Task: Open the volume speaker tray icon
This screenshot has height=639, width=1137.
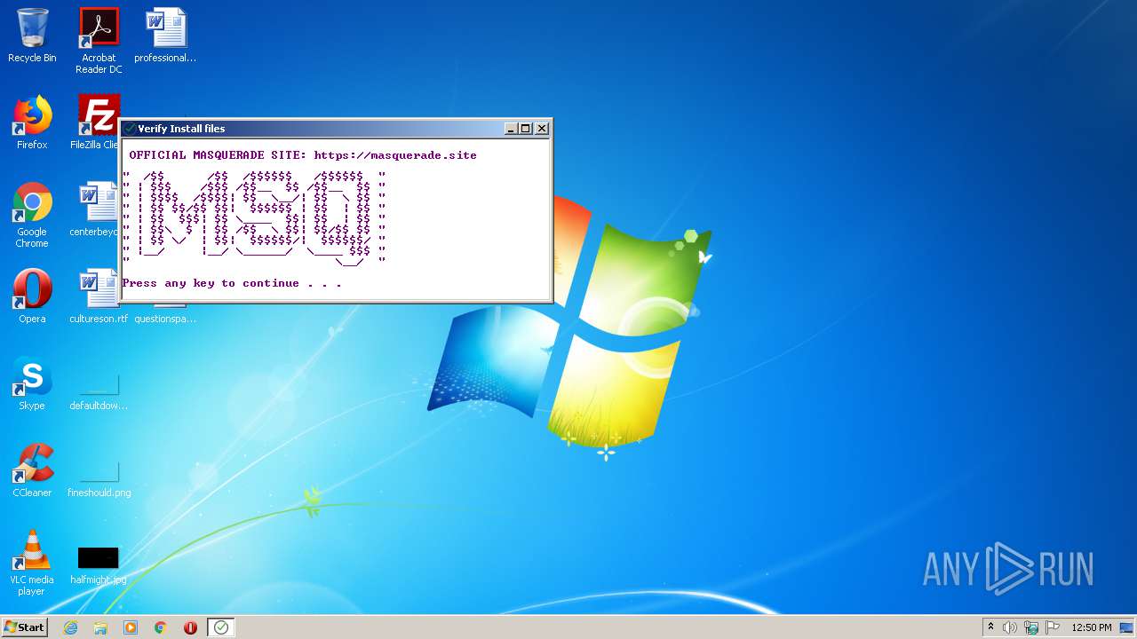Action: tap(1010, 627)
